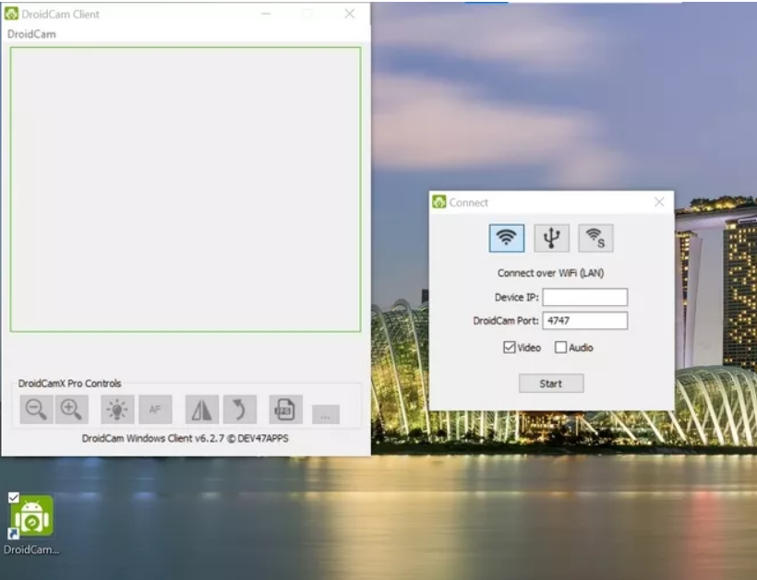The width and height of the screenshot is (757, 580).
Task: Click the save JPG snapshot icon
Action: 286,409
